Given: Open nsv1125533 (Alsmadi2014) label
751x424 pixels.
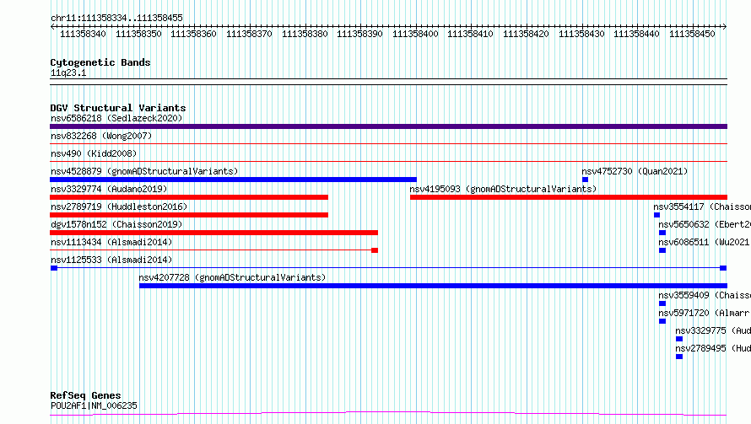Looking at the screenshot, I should [111, 260].
